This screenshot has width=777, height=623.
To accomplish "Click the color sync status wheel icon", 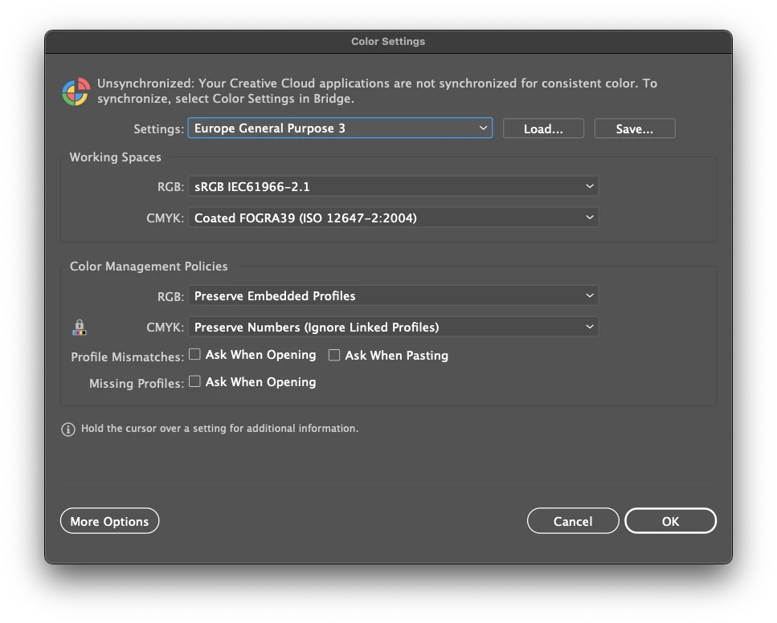I will [76, 92].
